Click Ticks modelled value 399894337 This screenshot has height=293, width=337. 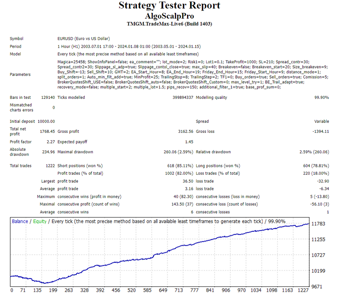tap(183, 97)
